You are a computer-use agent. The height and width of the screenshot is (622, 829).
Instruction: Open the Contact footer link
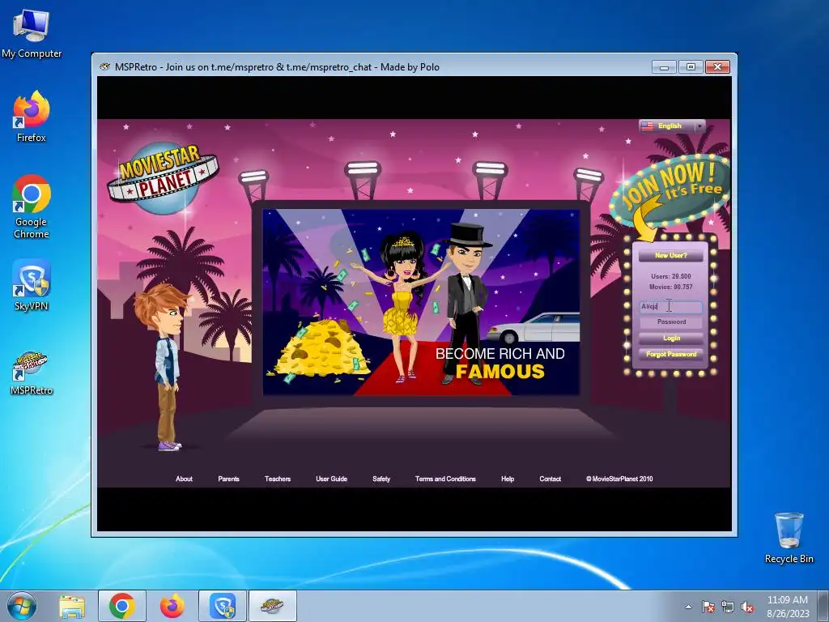[x=550, y=479]
